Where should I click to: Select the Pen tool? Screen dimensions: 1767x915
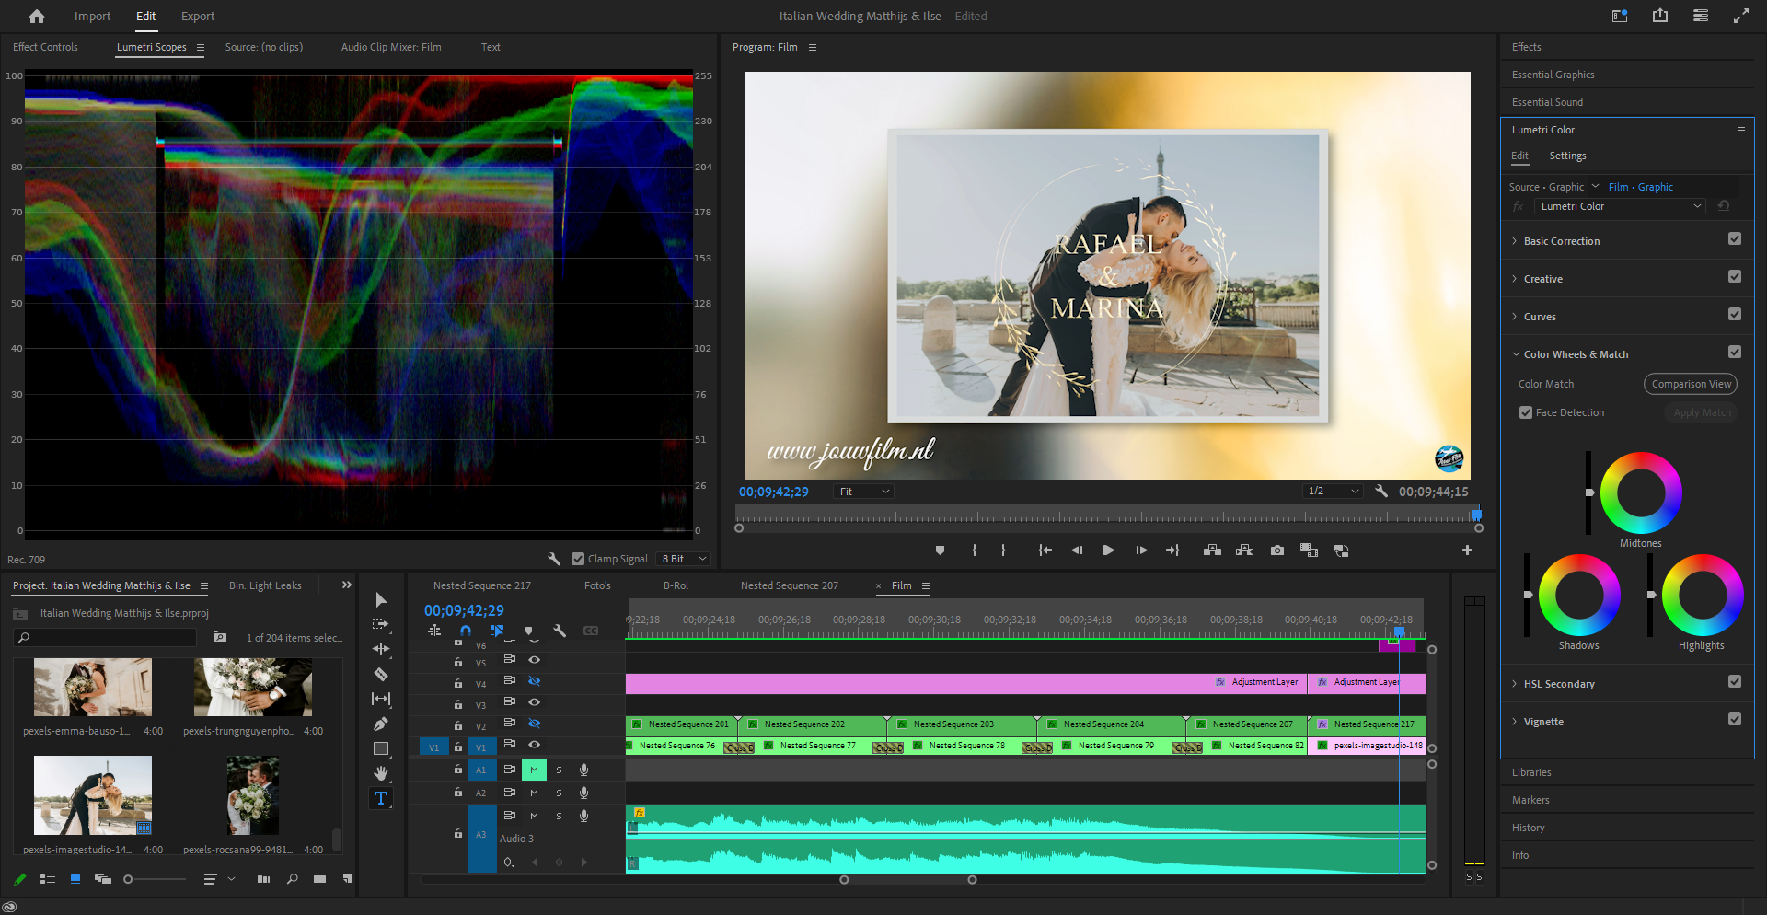(x=381, y=724)
